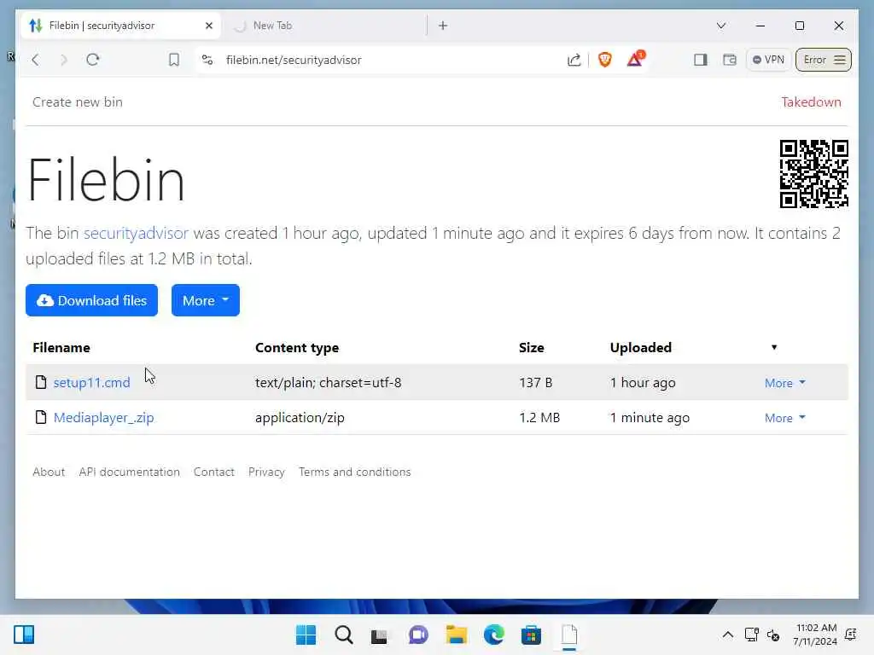Click the Download files button
The height and width of the screenshot is (655, 874).
92,300
